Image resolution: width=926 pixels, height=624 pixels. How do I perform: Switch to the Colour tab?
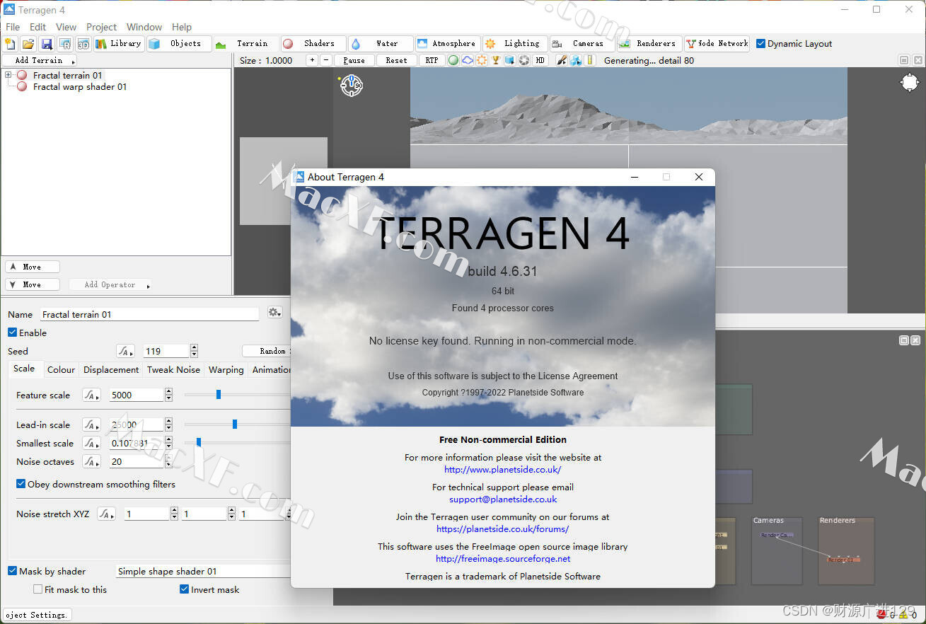tap(61, 369)
